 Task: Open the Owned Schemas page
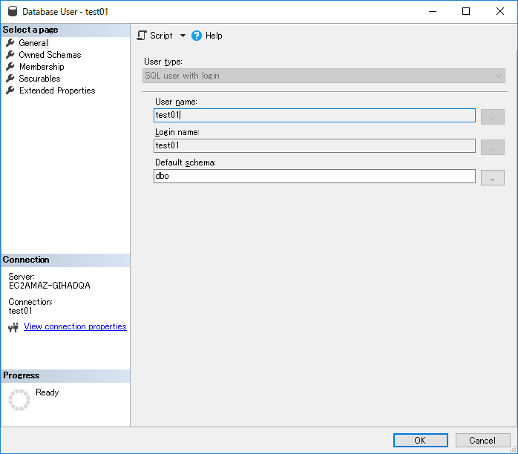pos(50,55)
